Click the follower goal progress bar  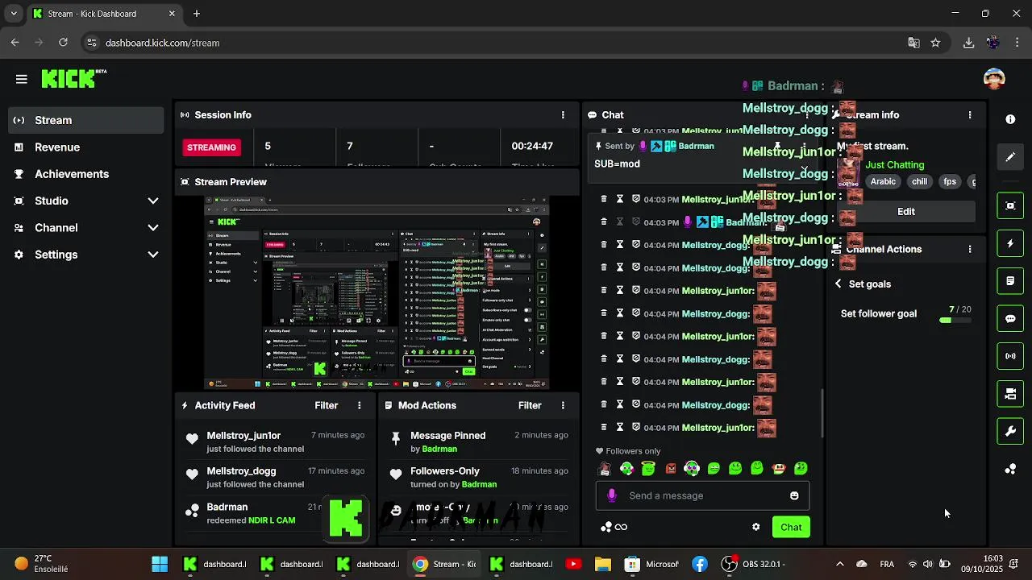[955, 321]
